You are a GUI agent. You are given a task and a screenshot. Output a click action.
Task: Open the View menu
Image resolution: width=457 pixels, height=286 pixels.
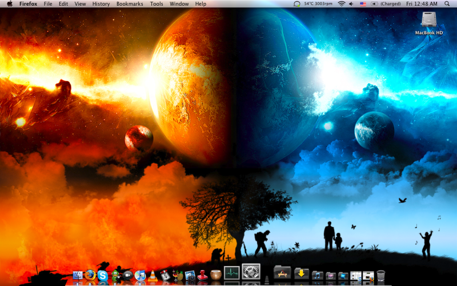[x=80, y=4]
